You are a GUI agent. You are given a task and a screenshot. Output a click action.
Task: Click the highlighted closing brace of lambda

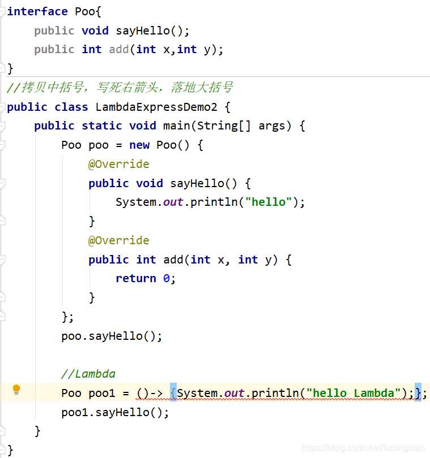click(418, 393)
